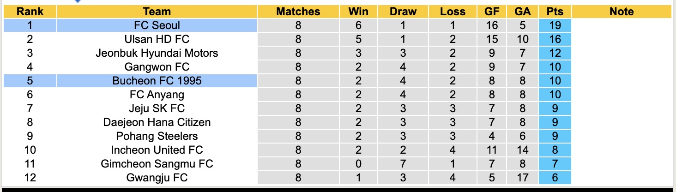Click the Team column header
Screen dimensions: 676x192
click(x=157, y=12)
